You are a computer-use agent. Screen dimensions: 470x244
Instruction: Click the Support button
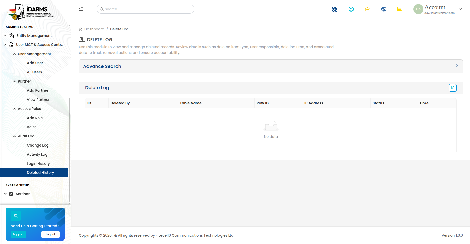click(18, 234)
